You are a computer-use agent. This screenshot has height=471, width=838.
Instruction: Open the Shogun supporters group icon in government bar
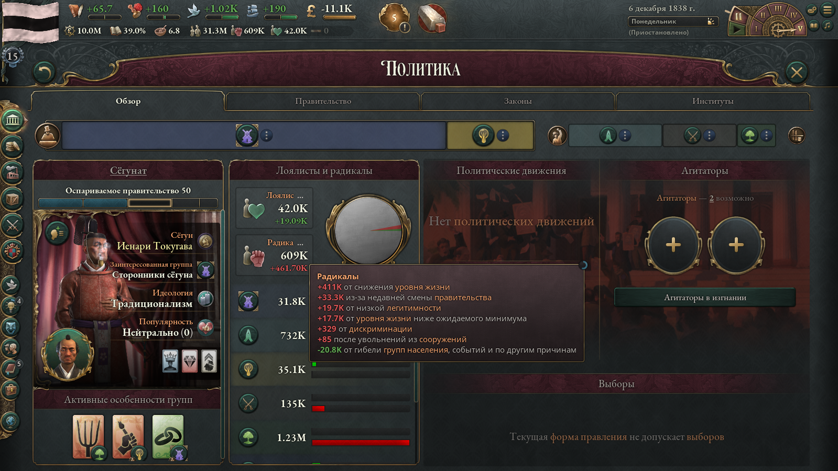[247, 136]
